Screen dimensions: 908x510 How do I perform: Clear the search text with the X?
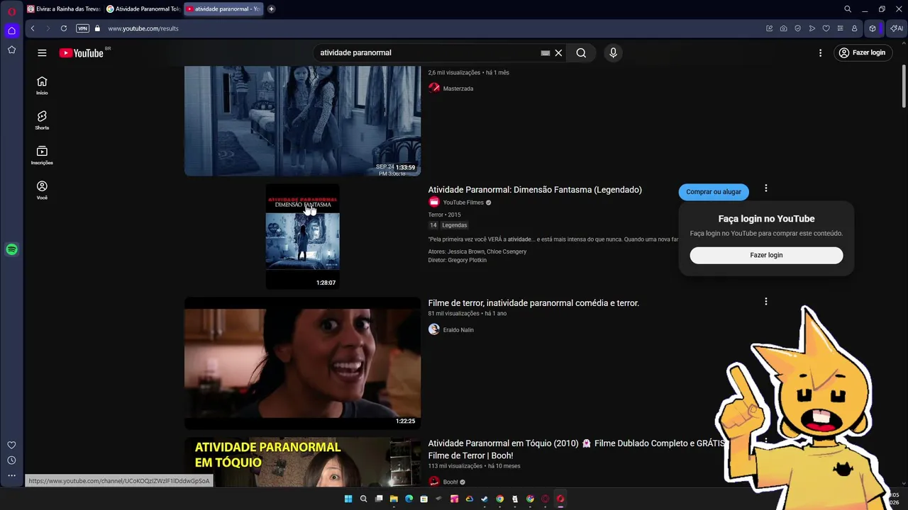[558, 53]
